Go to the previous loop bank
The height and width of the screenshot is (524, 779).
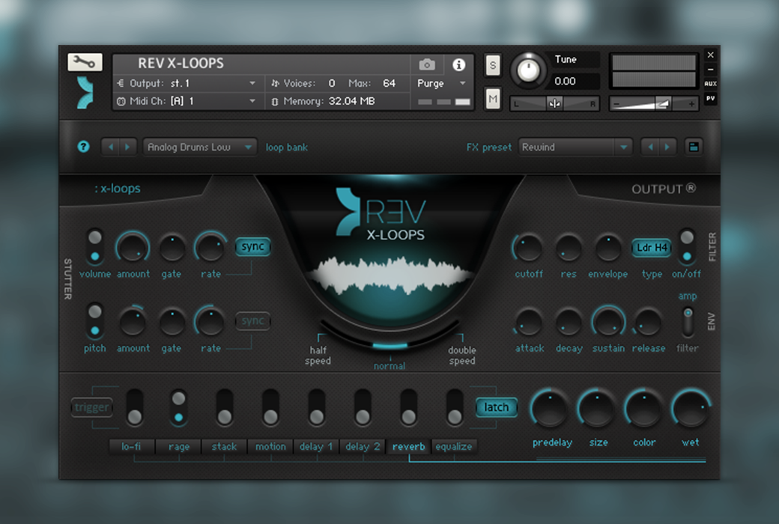click(110, 147)
